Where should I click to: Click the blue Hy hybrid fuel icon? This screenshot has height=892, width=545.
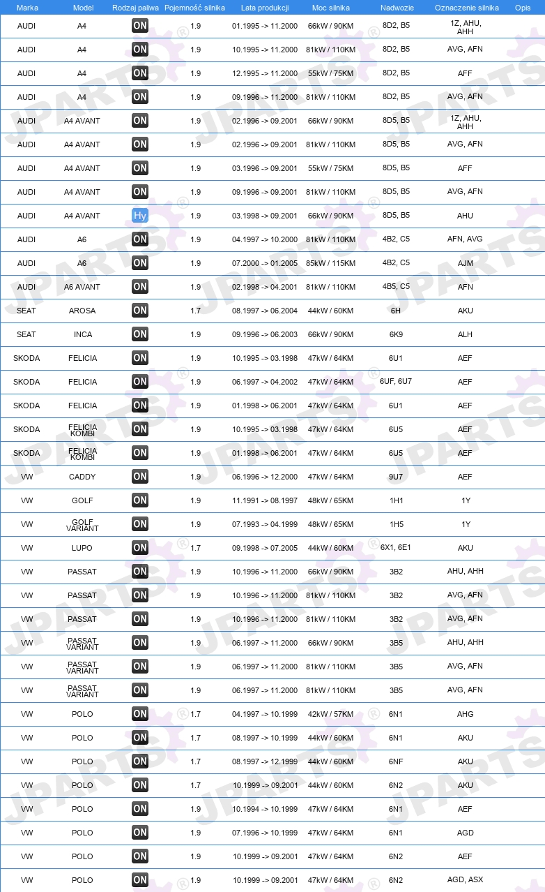tap(140, 216)
